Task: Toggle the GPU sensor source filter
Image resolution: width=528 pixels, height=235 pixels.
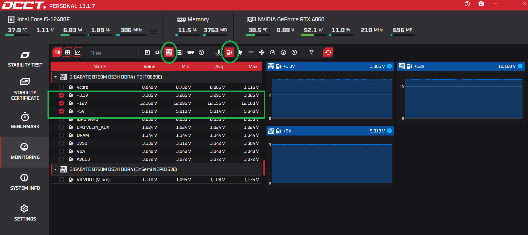Action: (x=158, y=52)
